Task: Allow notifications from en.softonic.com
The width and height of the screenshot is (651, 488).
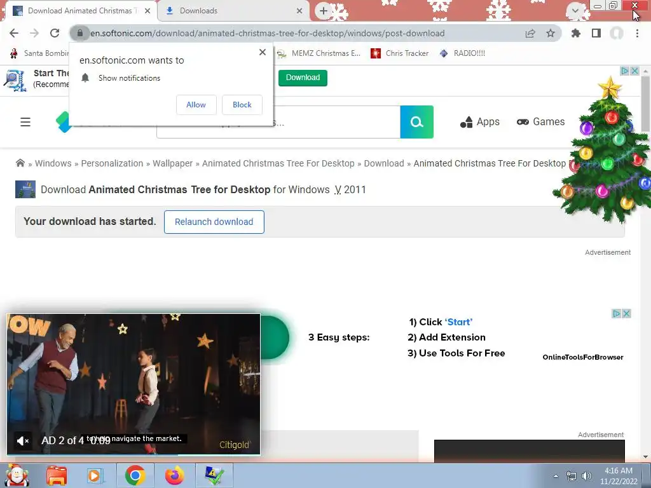Action: (196, 105)
